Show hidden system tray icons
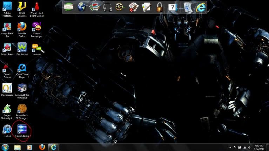 (231, 147)
